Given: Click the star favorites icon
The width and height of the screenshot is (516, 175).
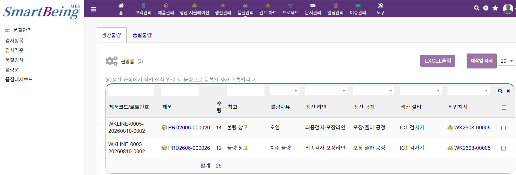Looking at the screenshot, I should (x=495, y=8).
